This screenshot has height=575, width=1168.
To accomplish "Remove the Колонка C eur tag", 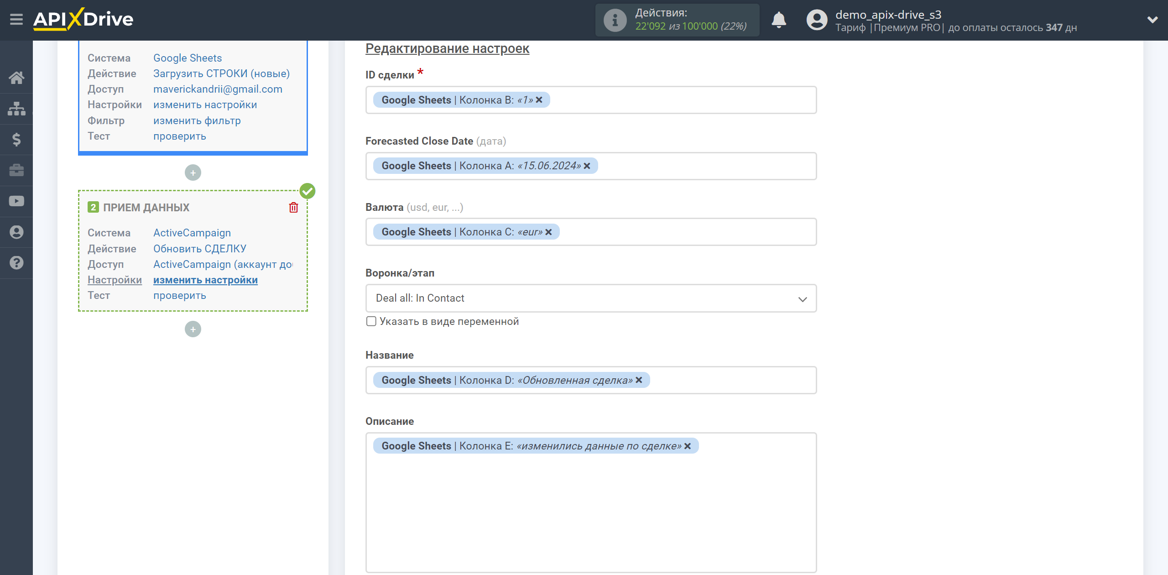I will pyautogui.click(x=549, y=232).
